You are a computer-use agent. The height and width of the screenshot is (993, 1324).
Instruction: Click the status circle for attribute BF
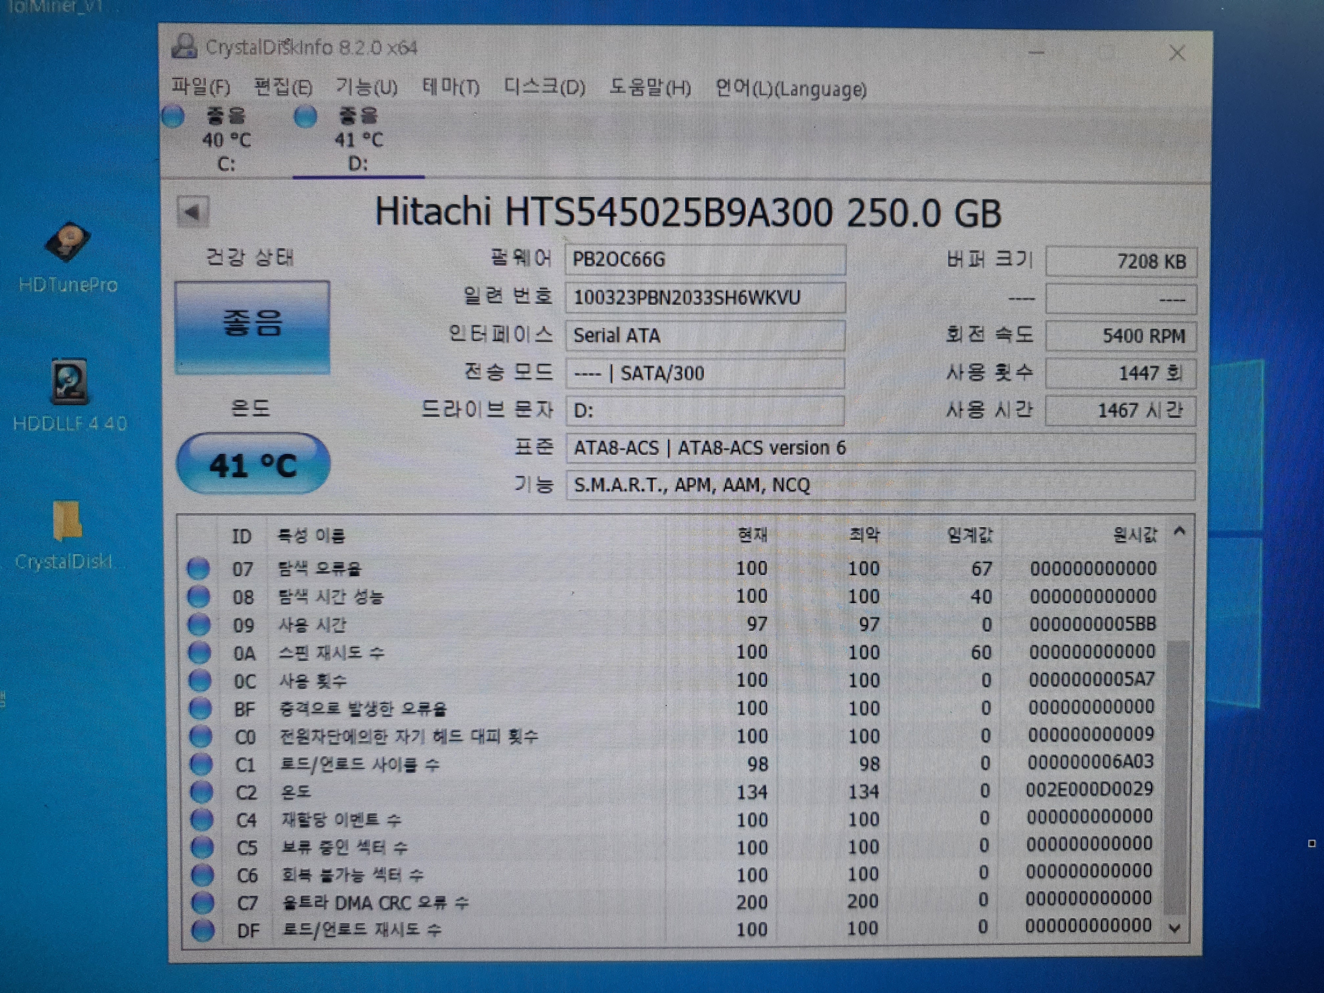(x=201, y=709)
